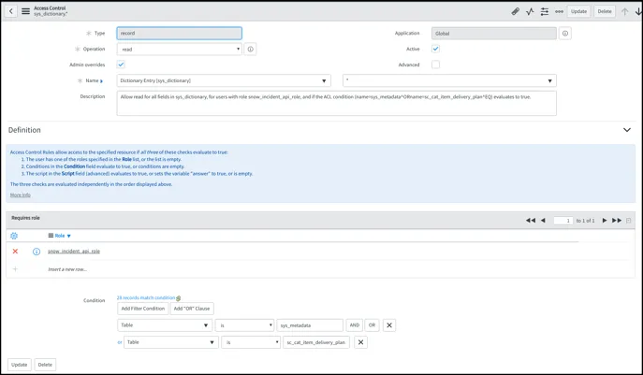643x375 pixels.
Task: Delete the sys_metadata condition row
Action: click(389, 325)
